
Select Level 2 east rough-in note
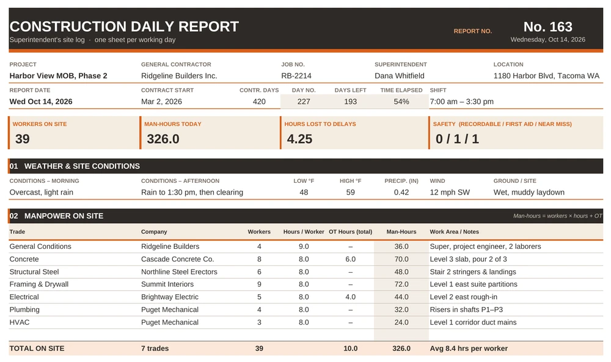pos(463,297)
